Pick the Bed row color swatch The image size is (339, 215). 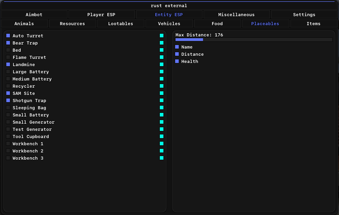[162, 50]
